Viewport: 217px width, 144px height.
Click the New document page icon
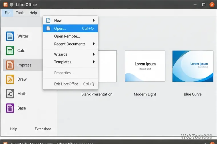48,20
